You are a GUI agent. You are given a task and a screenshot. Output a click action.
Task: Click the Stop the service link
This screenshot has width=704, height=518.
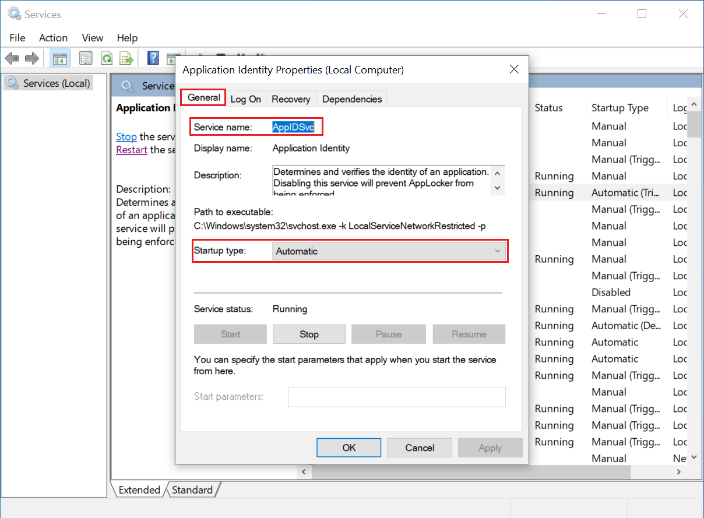(x=126, y=136)
